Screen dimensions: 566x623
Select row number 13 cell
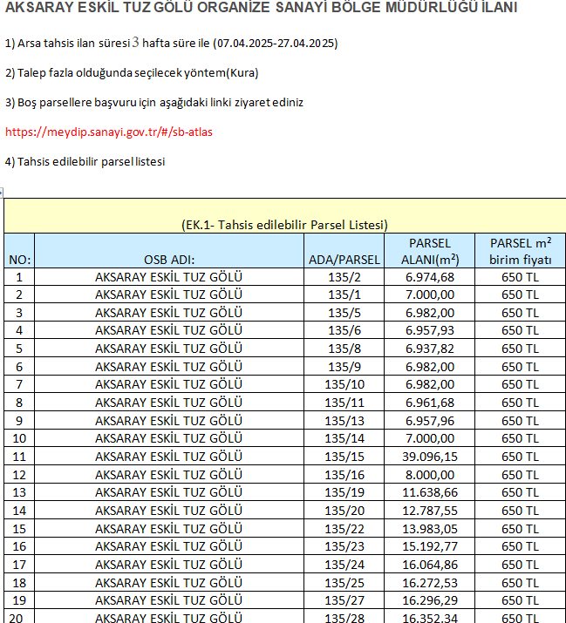(18, 492)
